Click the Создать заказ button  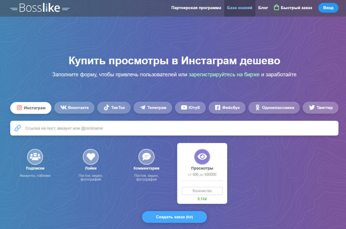coord(174,217)
